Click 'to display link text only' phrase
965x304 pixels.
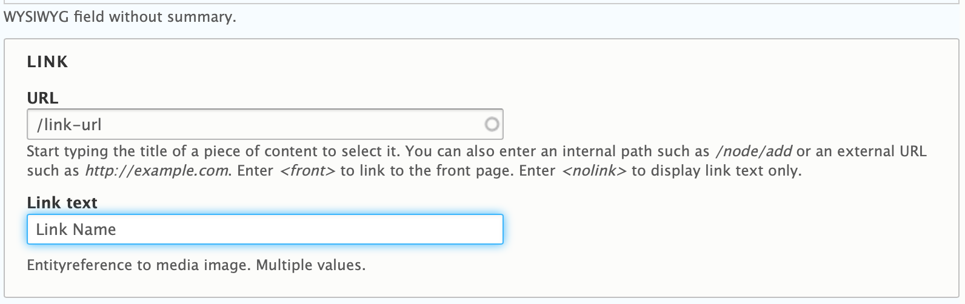(x=716, y=171)
